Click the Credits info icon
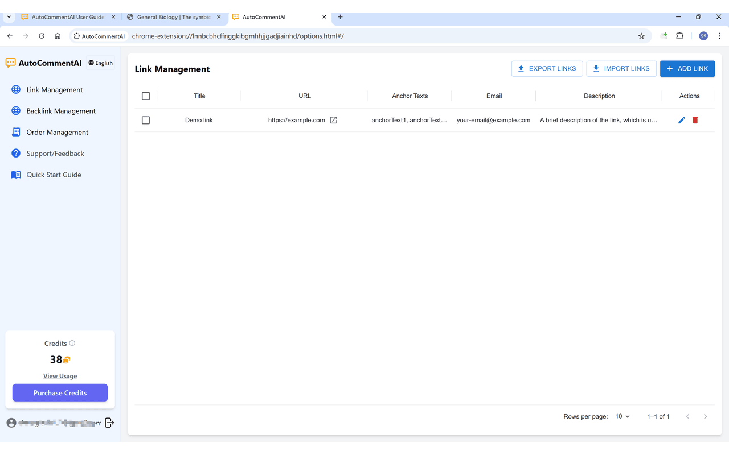 [x=72, y=343]
